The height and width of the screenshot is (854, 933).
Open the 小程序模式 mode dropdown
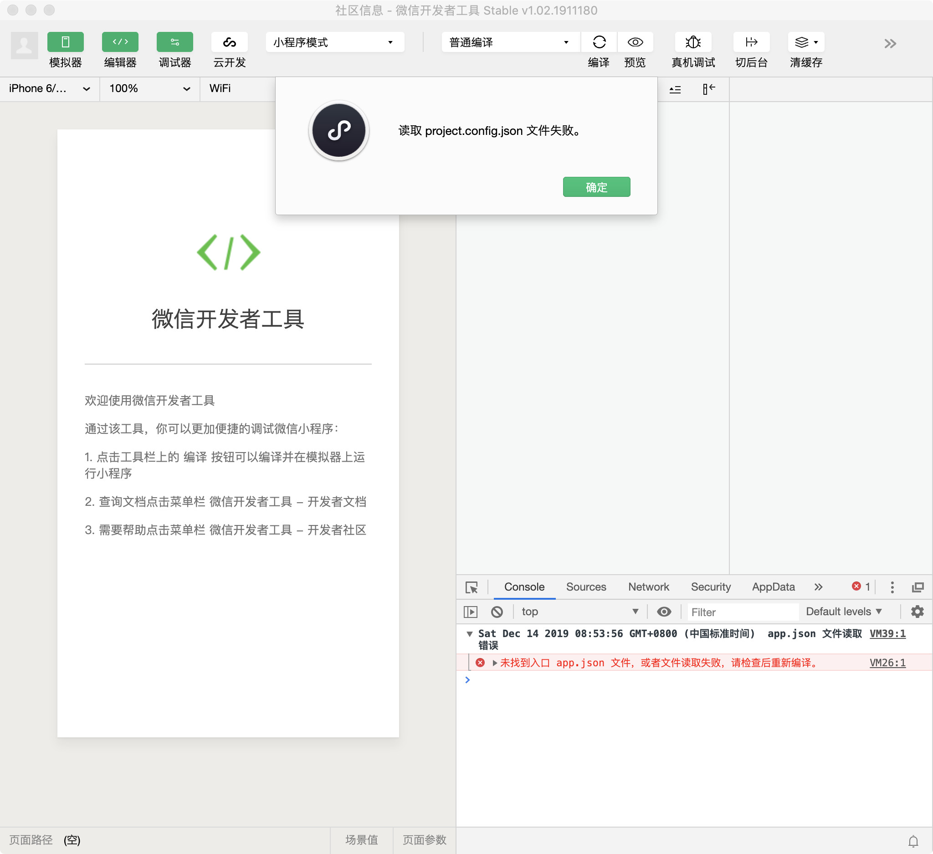[334, 42]
